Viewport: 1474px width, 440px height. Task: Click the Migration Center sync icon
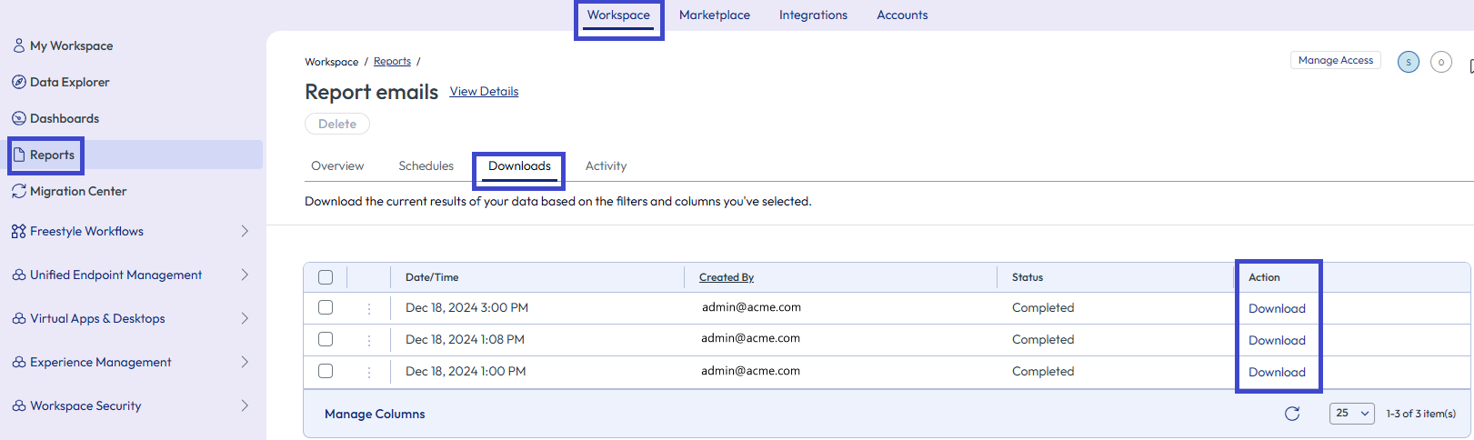(x=18, y=191)
